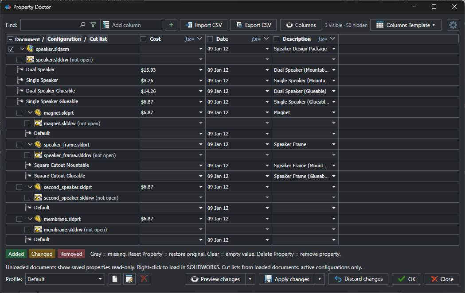Screen dimensions: 465x293
Task: Click the search magnifier icon in Find box
Action: [x=82, y=25]
